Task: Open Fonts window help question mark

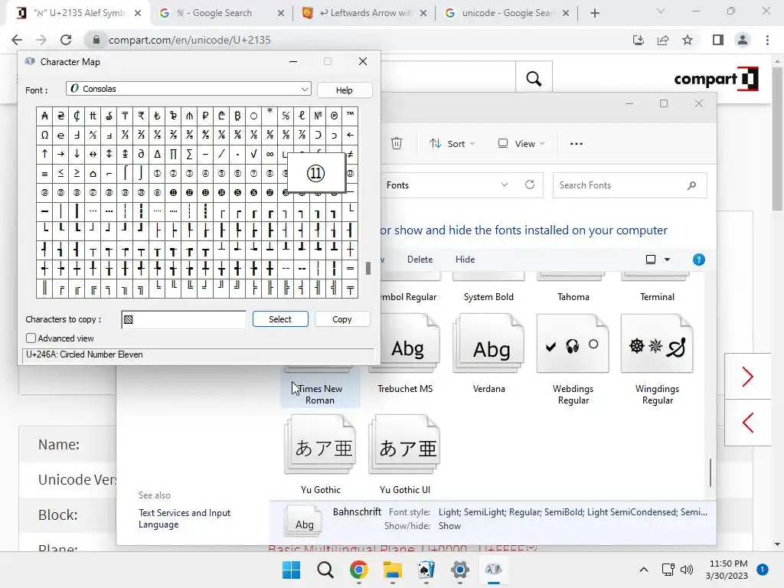Action: click(698, 260)
